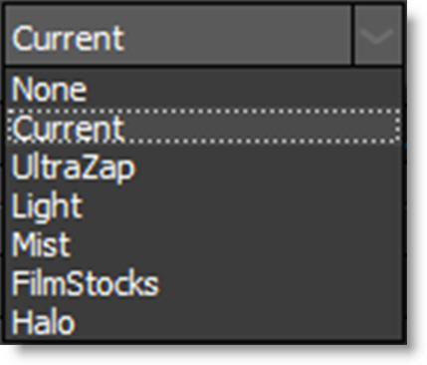Collapse the list via the chevron icon

point(378,35)
